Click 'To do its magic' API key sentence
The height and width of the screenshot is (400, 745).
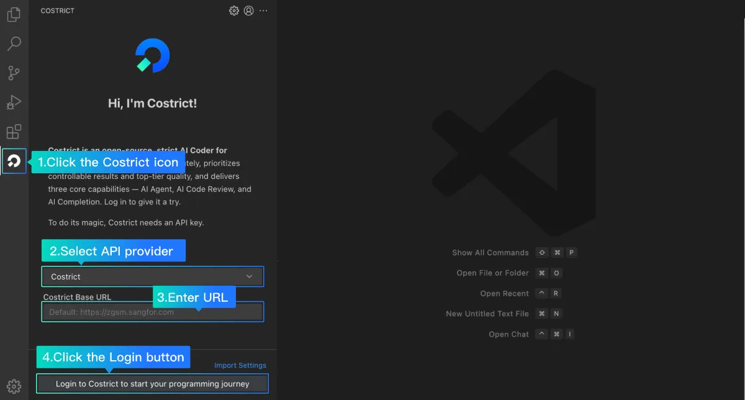(x=126, y=222)
